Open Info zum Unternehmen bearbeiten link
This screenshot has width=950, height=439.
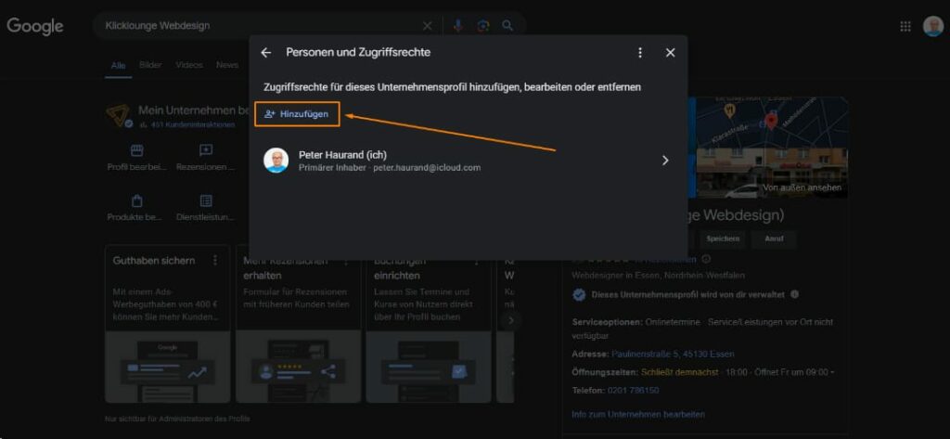638,414
